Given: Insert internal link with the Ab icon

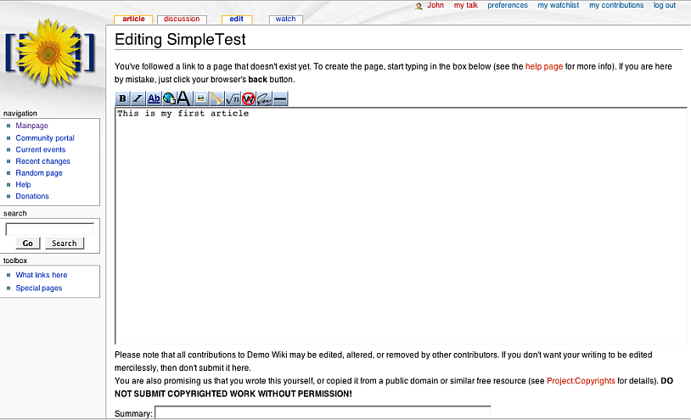Looking at the screenshot, I should tap(154, 98).
